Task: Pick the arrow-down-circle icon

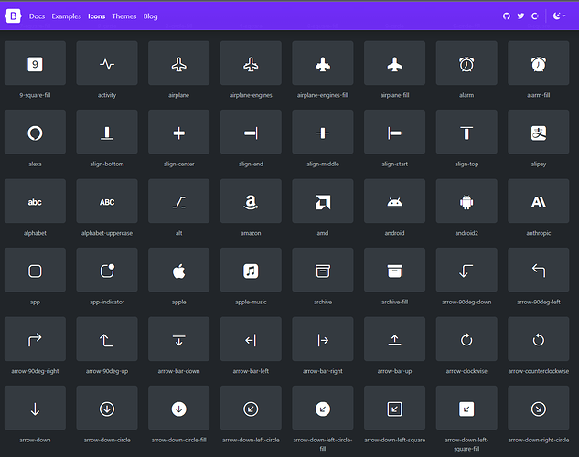Action: click(x=107, y=408)
